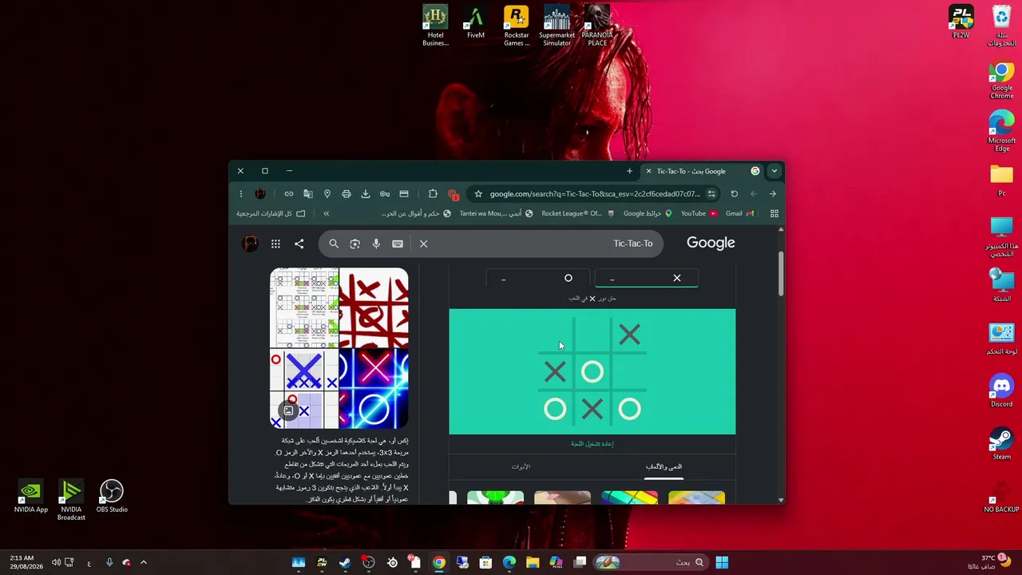This screenshot has width=1022, height=575.
Task: Switch to the Tools tab
Action: [x=521, y=466]
